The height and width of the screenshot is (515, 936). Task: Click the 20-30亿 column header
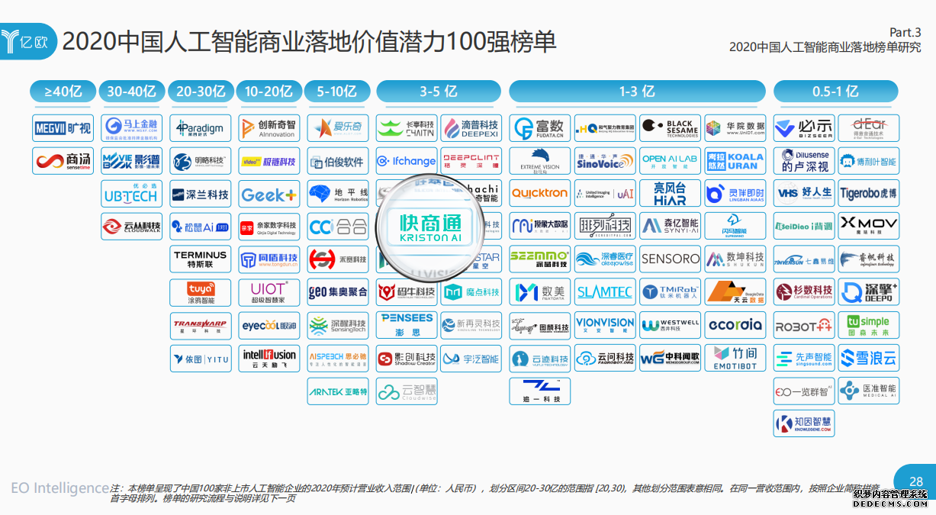[201, 92]
